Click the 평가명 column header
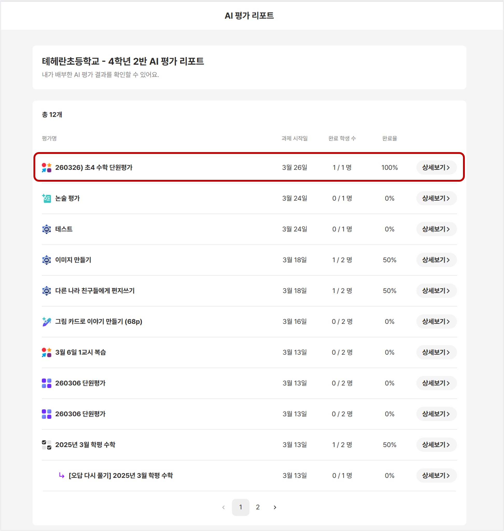Image resolution: width=504 pixels, height=531 pixels. coord(49,139)
